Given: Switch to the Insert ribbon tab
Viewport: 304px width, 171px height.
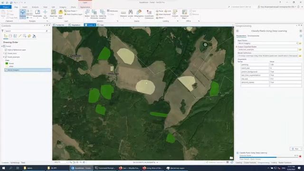Looking at the screenshot, I should (25, 7).
